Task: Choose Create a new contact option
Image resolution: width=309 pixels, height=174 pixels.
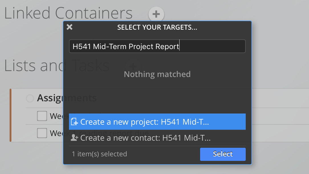Action: [157, 138]
